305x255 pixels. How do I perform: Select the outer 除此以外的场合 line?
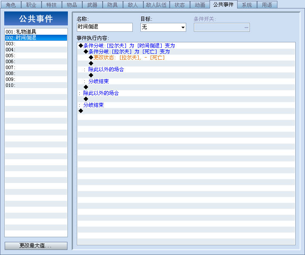[186, 93]
